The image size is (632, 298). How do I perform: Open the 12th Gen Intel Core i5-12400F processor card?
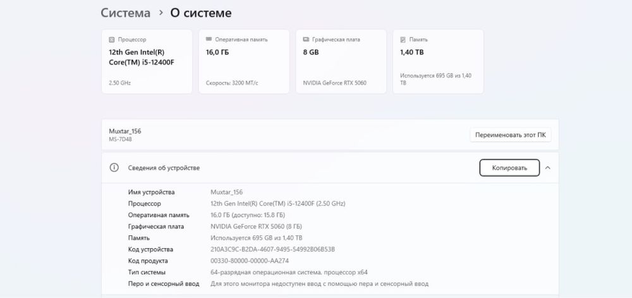tap(147, 62)
